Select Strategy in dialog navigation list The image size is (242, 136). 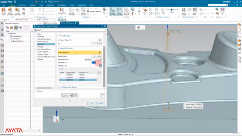pyautogui.click(x=40, y=46)
